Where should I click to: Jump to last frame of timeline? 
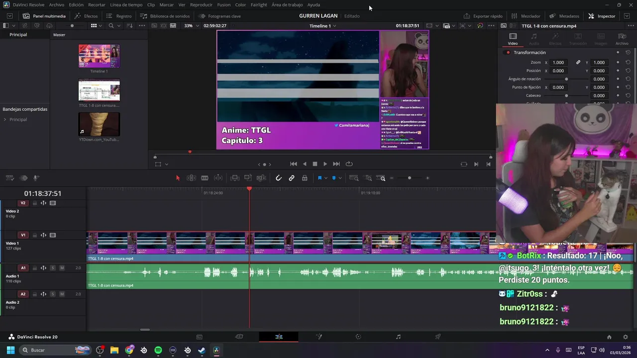click(336, 164)
